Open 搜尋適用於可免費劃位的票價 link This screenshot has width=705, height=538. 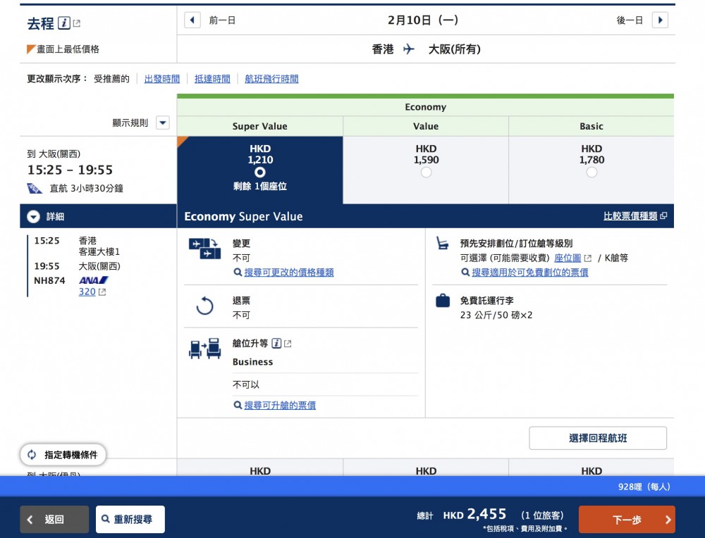(x=529, y=272)
